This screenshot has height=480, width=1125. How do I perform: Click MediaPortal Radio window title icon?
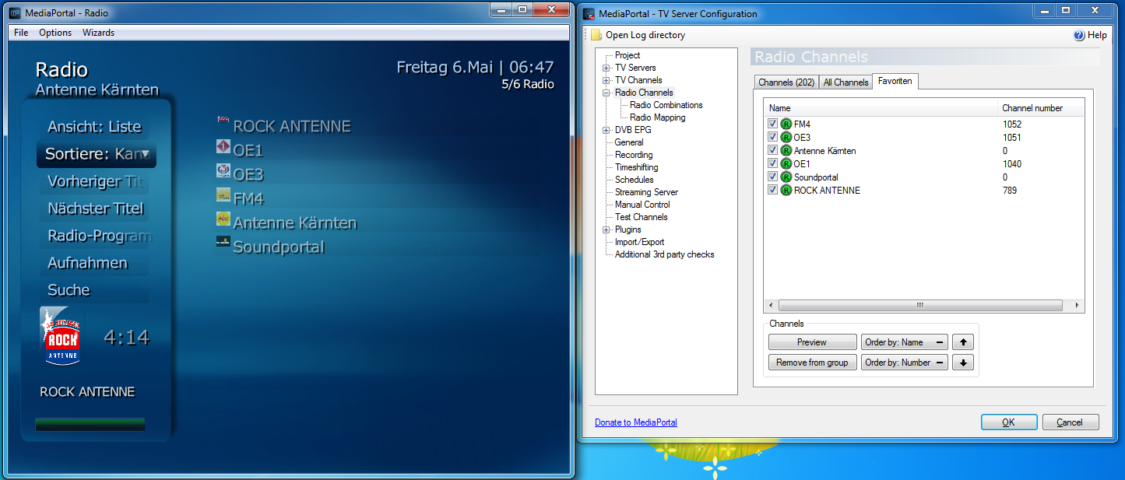(x=13, y=12)
